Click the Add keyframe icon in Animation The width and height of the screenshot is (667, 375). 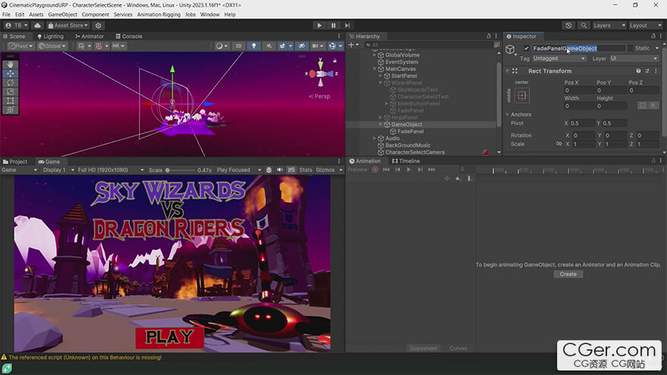click(458, 179)
